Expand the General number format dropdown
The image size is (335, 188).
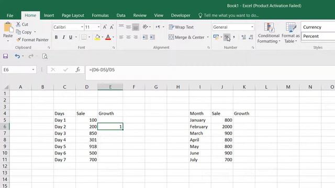tap(252, 27)
